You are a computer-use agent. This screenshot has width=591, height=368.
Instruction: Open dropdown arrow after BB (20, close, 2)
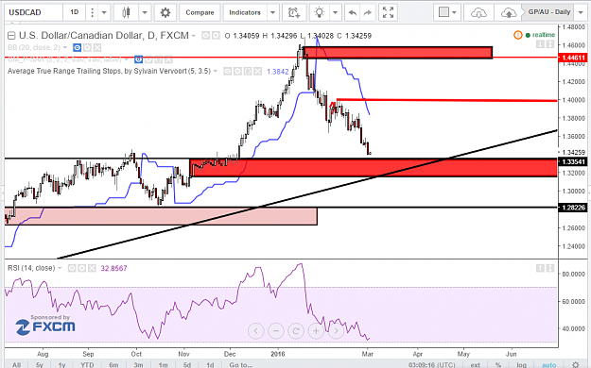[65, 48]
